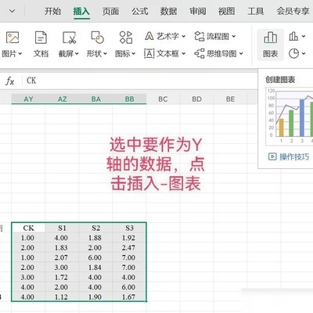313x313 pixels.
Task: Select column header BC
Action: (163, 99)
